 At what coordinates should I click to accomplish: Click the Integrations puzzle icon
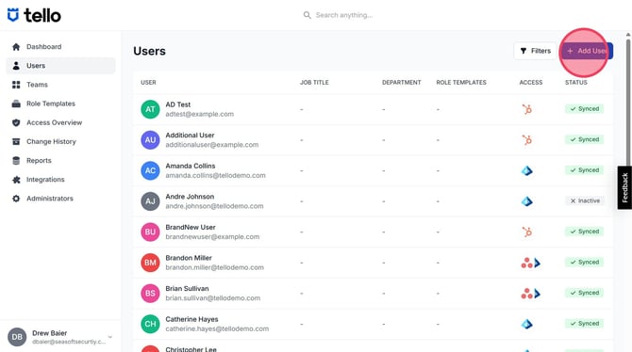click(16, 180)
